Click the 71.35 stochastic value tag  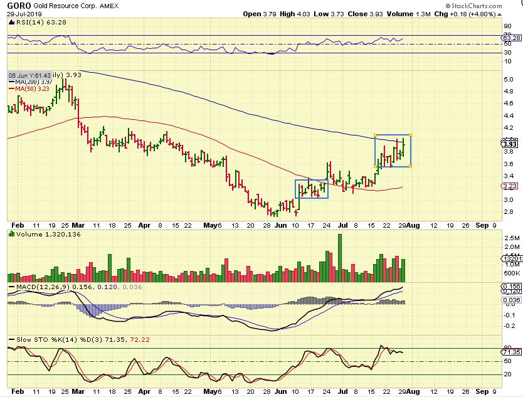tap(512, 352)
